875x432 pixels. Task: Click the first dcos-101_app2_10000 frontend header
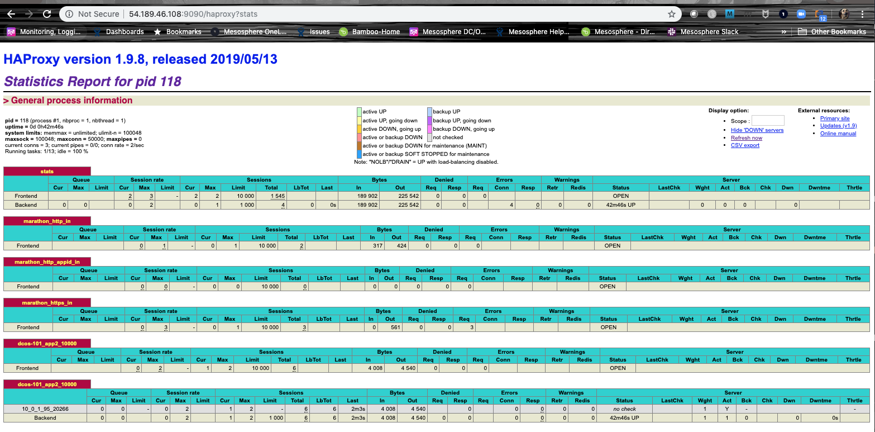click(47, 344)
